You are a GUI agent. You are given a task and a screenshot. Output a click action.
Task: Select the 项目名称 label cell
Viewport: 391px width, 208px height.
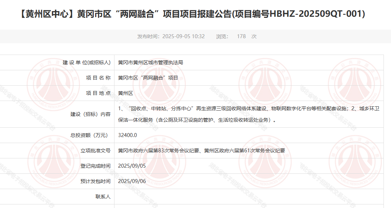point(98,78)
